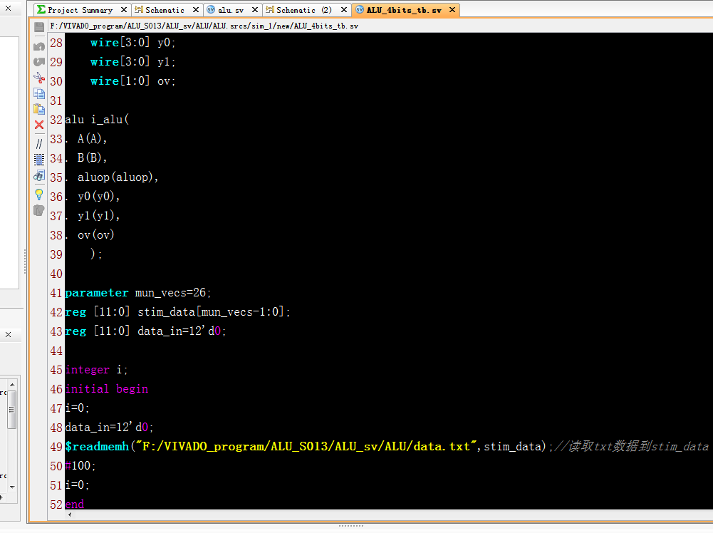Switch to the Project Summary tab
The image size is (713, 533).
click(x=79, y=10)
